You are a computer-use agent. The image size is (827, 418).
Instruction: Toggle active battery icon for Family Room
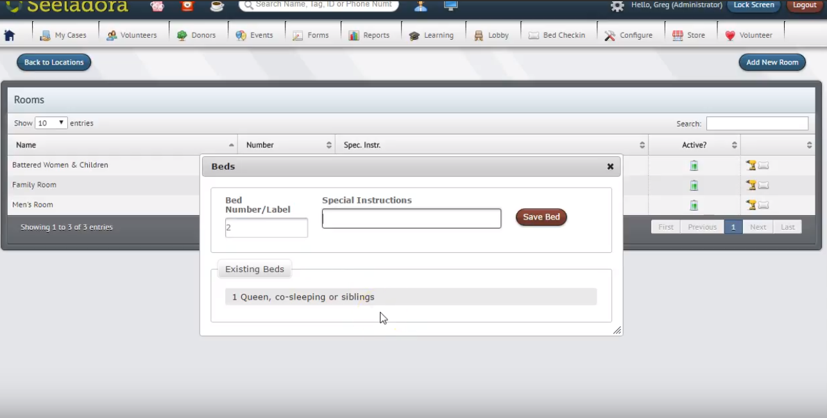(x=694, y=186)
